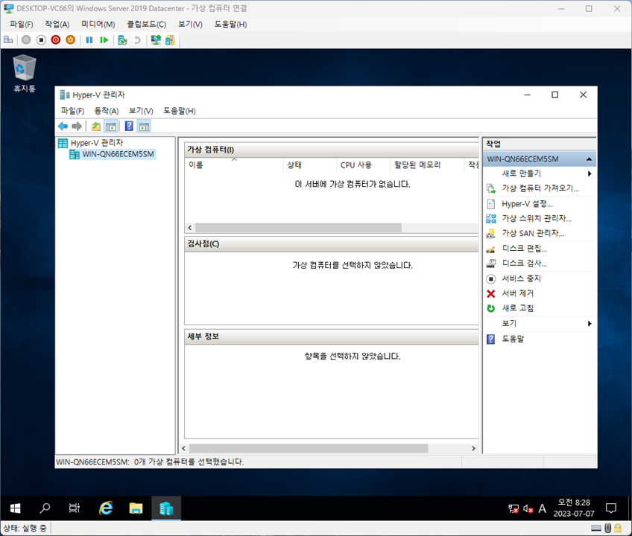Open 보기(V) menu in Hyper-V 관리자

point(141,111)
